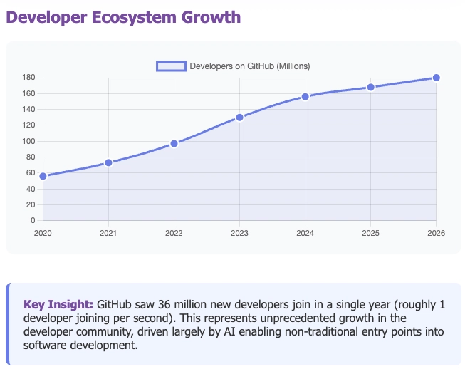The image size is (465, 379).
Task: Click the bold 'Key Insight:' label
Action: [x=58, y=303]
